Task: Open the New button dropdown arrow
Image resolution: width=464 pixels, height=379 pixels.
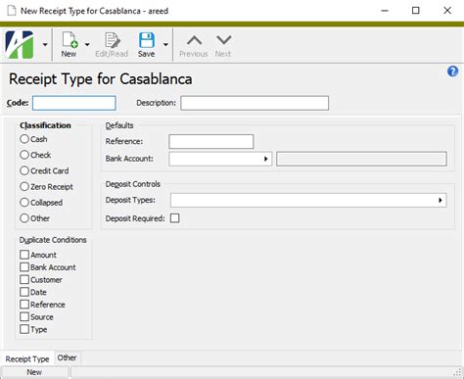Action: [87, 44]
